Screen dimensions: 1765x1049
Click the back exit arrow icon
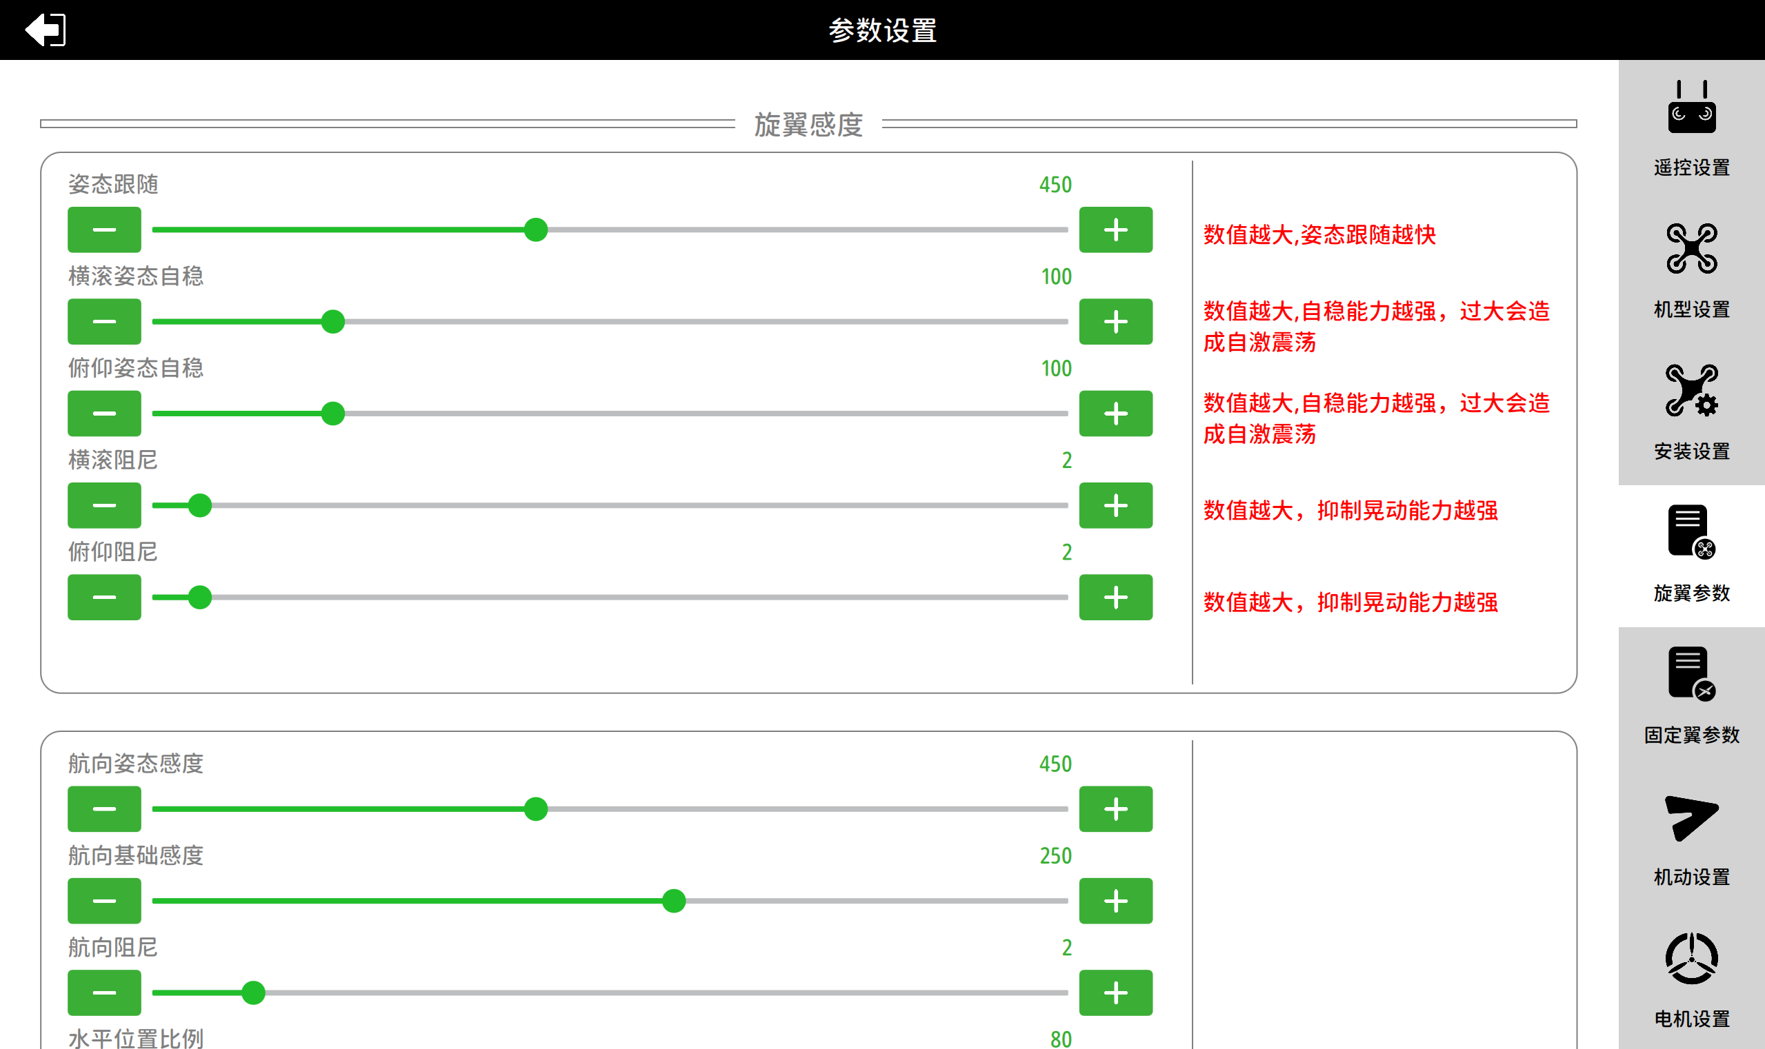click(46, 30)
